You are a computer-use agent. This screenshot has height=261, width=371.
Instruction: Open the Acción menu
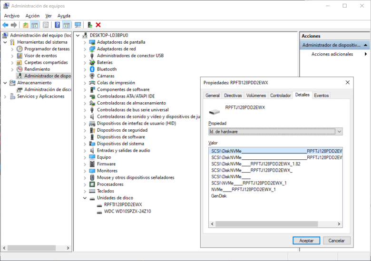32,16
